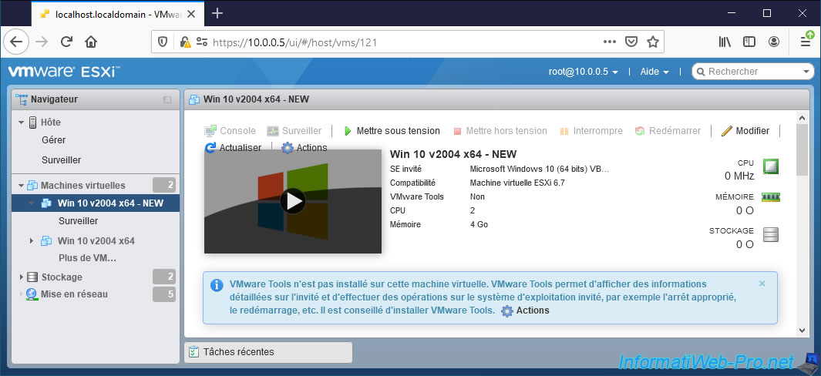
Task: Open Surveiller under Hôte
Action: click(x=61, y=160)
